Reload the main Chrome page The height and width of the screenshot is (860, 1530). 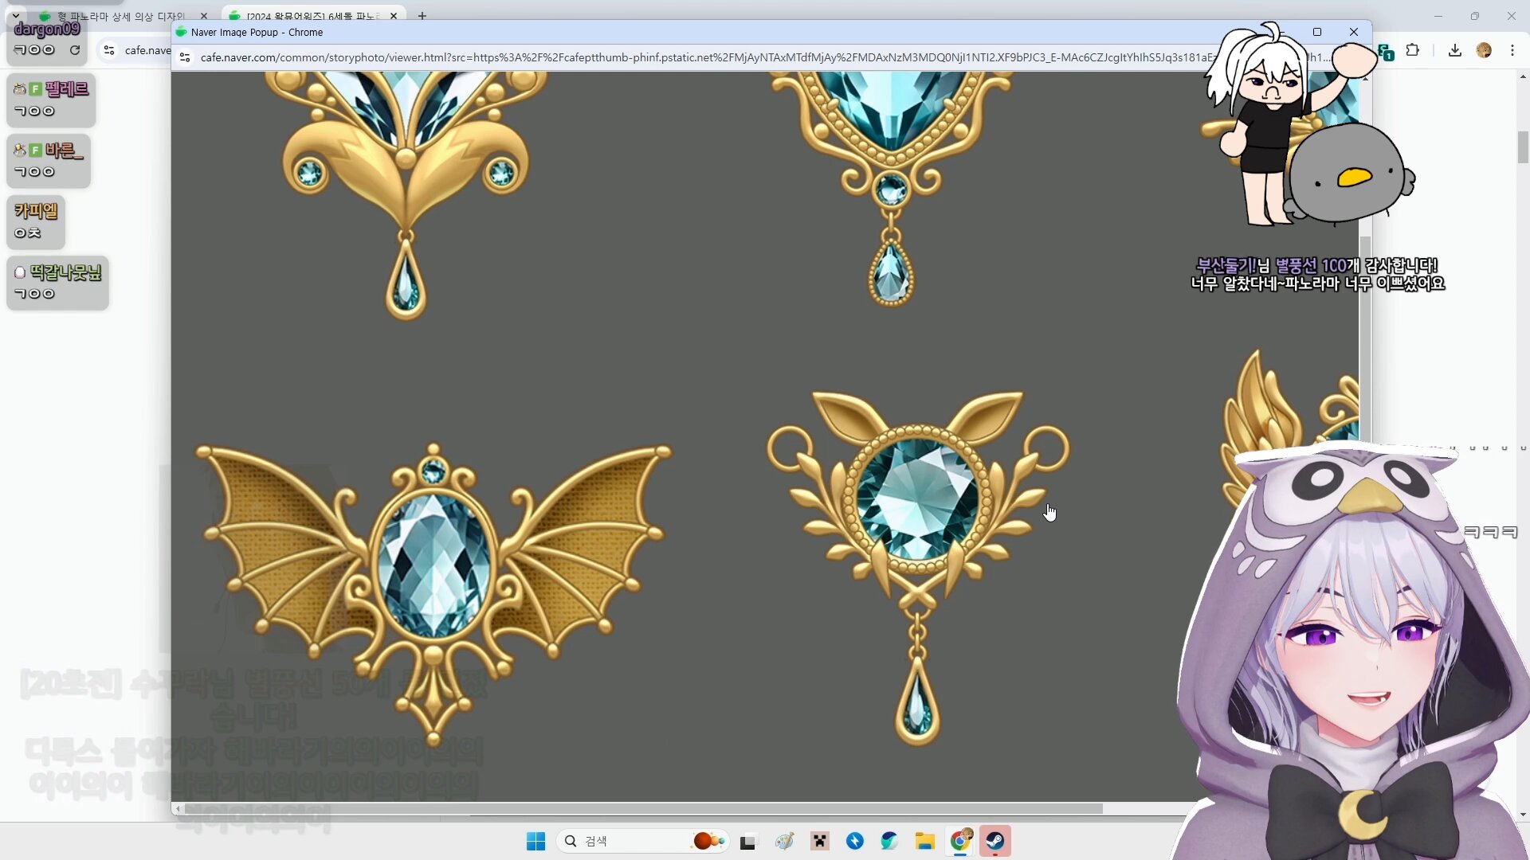tap(75, 50)
